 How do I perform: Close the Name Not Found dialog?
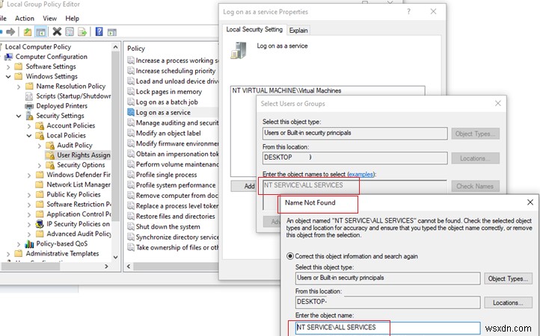coord(530,202)
